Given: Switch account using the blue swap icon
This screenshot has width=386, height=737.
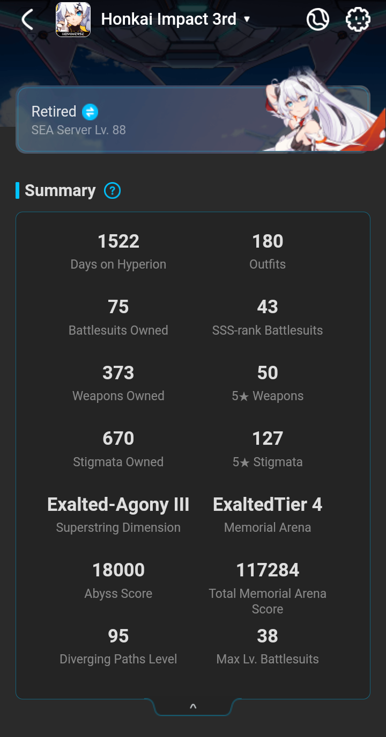Looking at the screenshot, I should (90, 112).
